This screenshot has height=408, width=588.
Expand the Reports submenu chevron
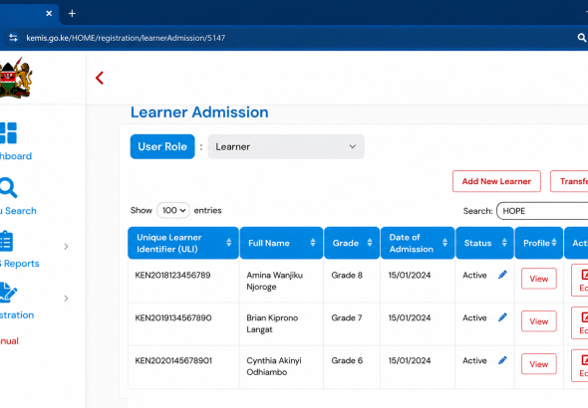pyautogui.click(x=67, y=247)
